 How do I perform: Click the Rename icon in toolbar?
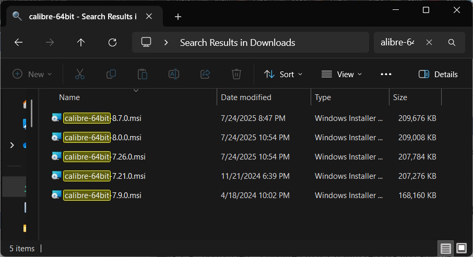174,74
